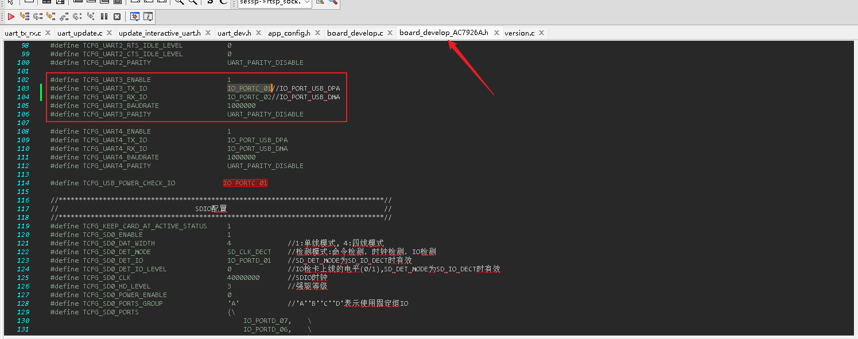Click SD_CLK_DECT value on line 121
The width and height of the screenshot is (858, 339).
point(249,252)
